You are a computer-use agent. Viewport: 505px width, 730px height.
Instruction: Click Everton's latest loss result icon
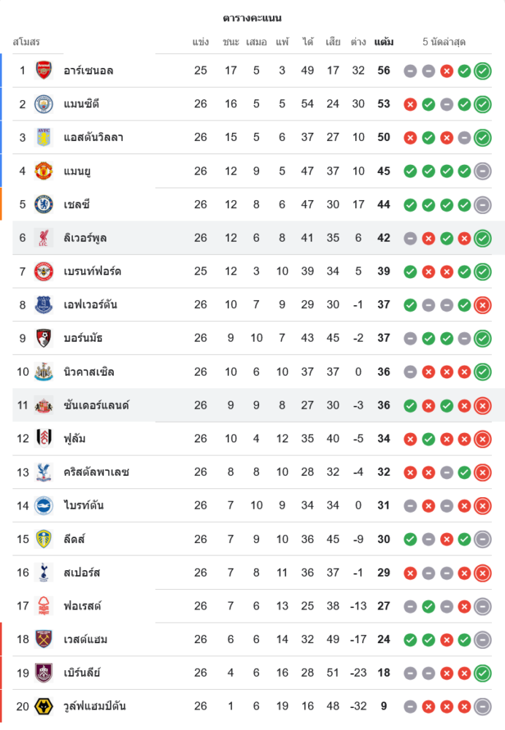click(x=482, y=304)
